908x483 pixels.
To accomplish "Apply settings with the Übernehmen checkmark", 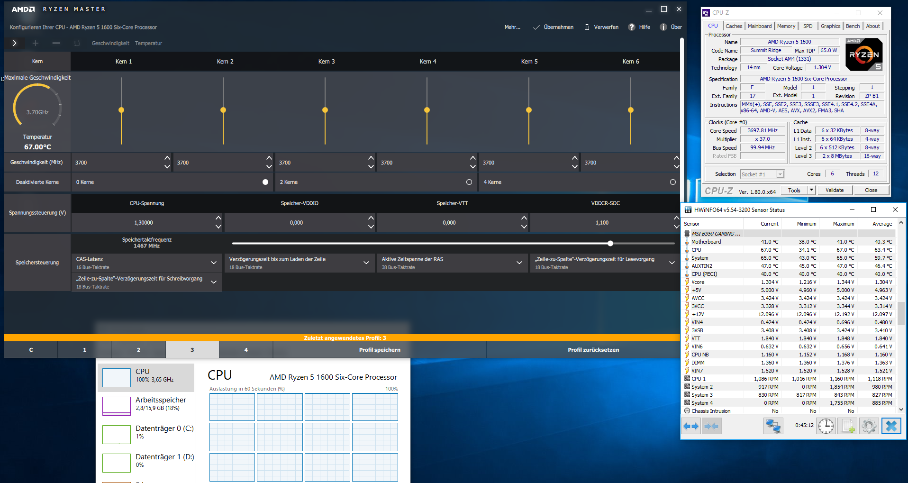I will [536, 27].
